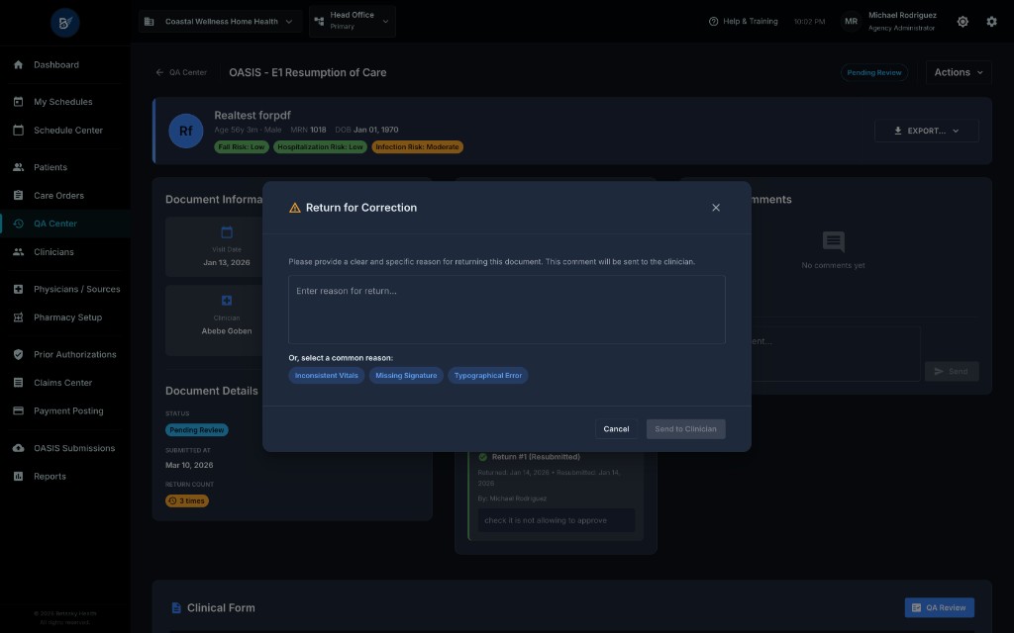1014x633 pixels.
Task: Navigate to Claims Center
Action: [x=64, y=383]
